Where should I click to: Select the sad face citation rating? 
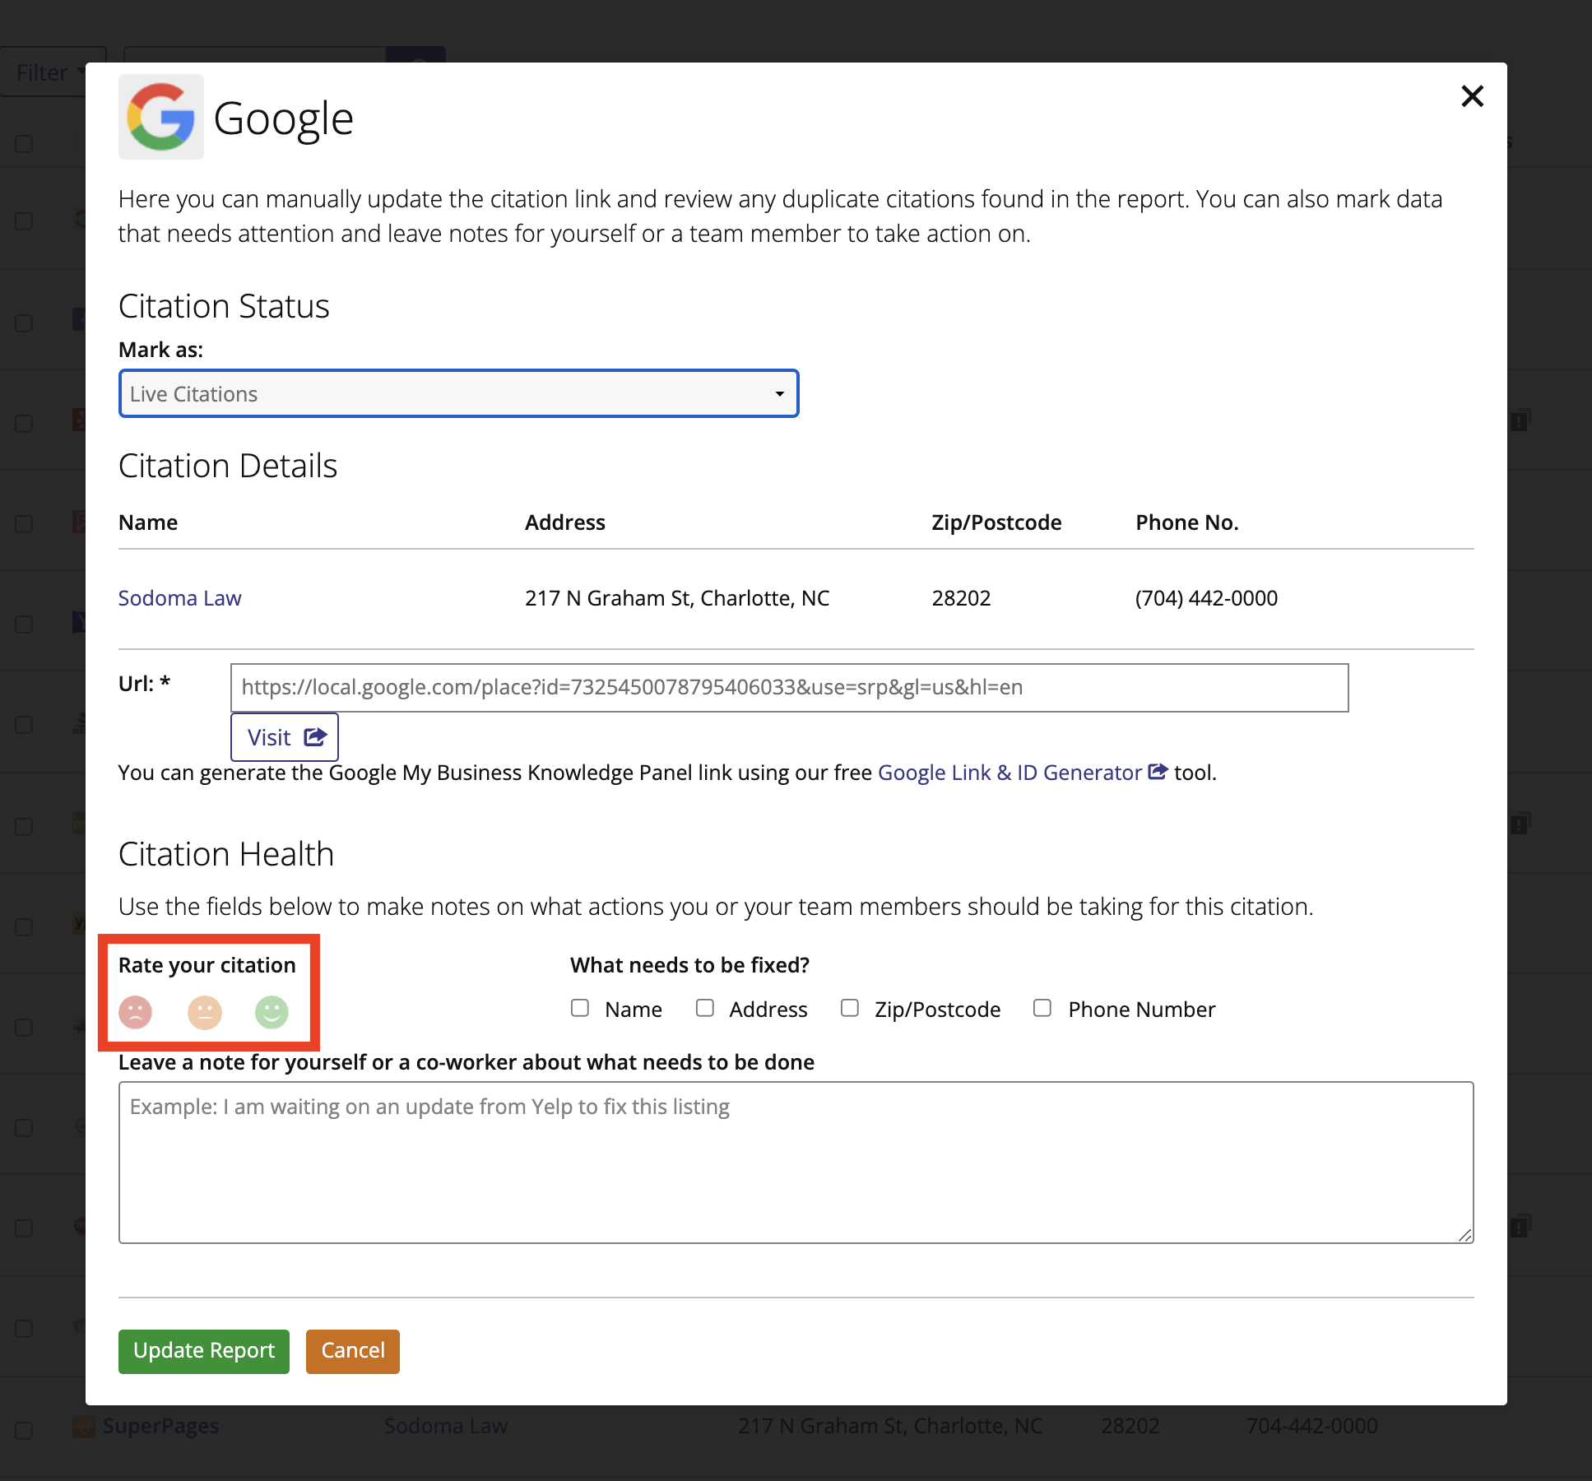click(137, 1014)
